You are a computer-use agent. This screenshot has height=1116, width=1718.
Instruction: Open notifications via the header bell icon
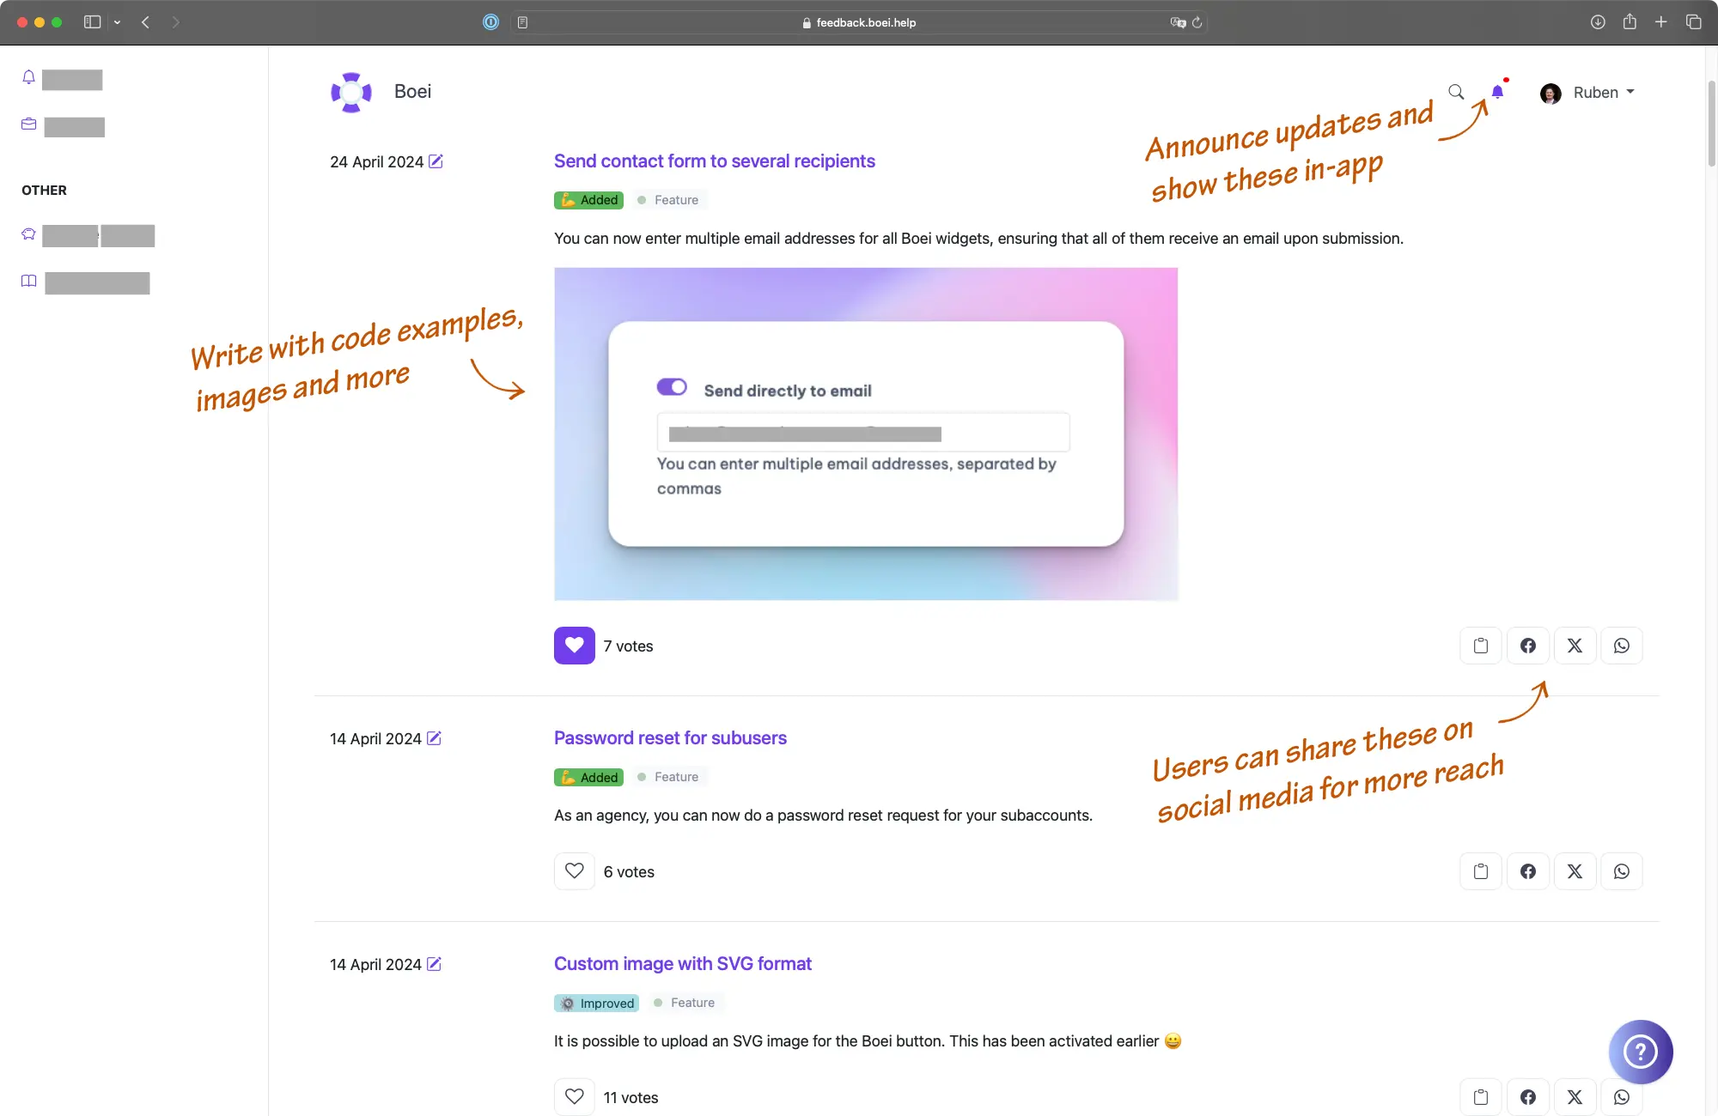tap(1498, 92)
